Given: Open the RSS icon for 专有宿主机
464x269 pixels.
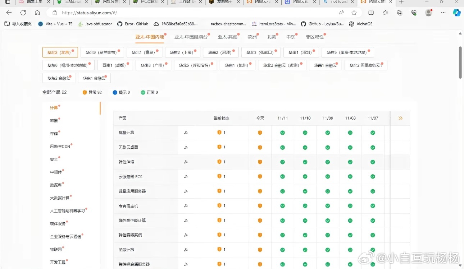Looking at the screenshot, I should click(x=186, y=206).
